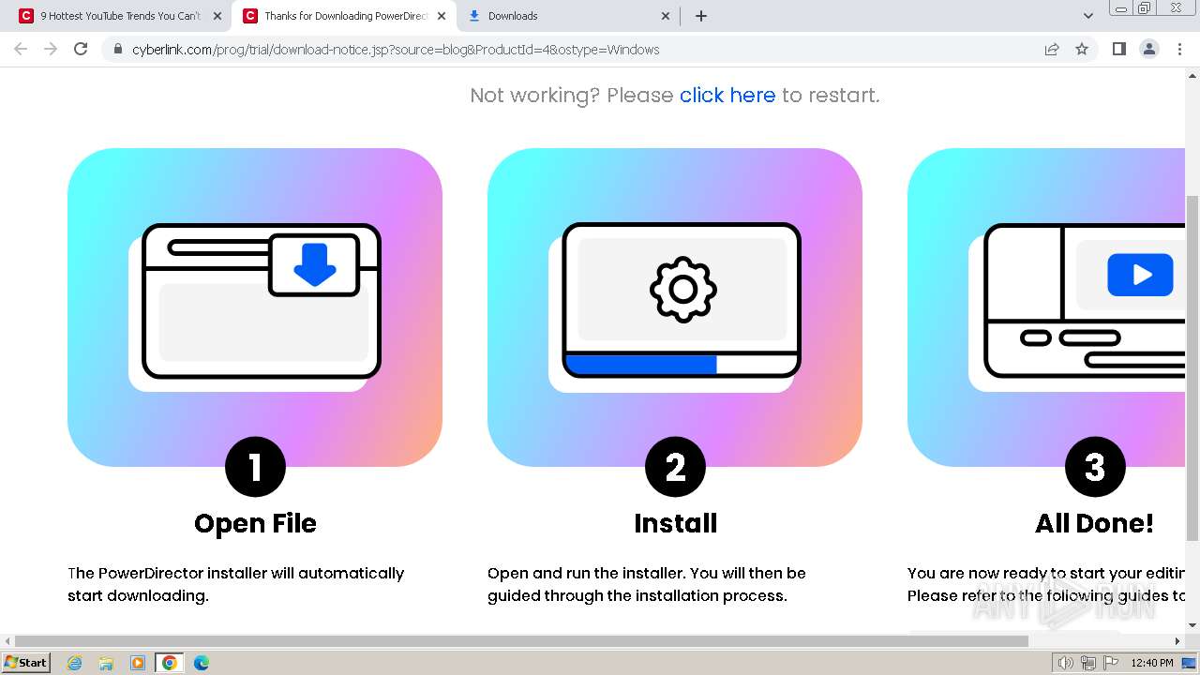Open Windows Explorer from taskbar
Viewport: 1200px width, 675px height.
106,663
